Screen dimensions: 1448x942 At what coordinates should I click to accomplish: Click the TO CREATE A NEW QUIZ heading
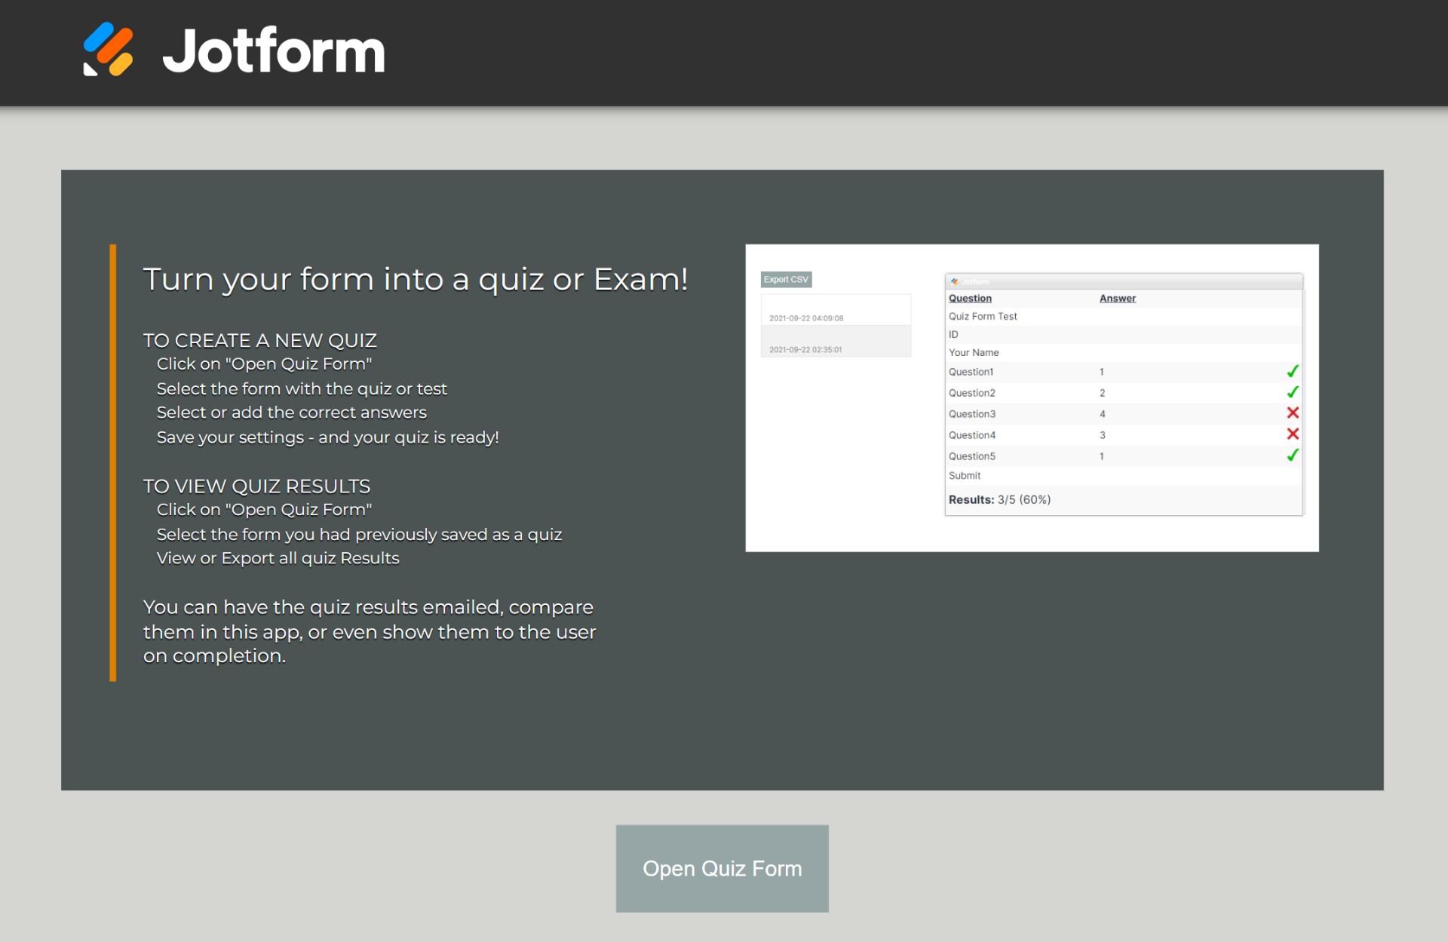point(260,341)
